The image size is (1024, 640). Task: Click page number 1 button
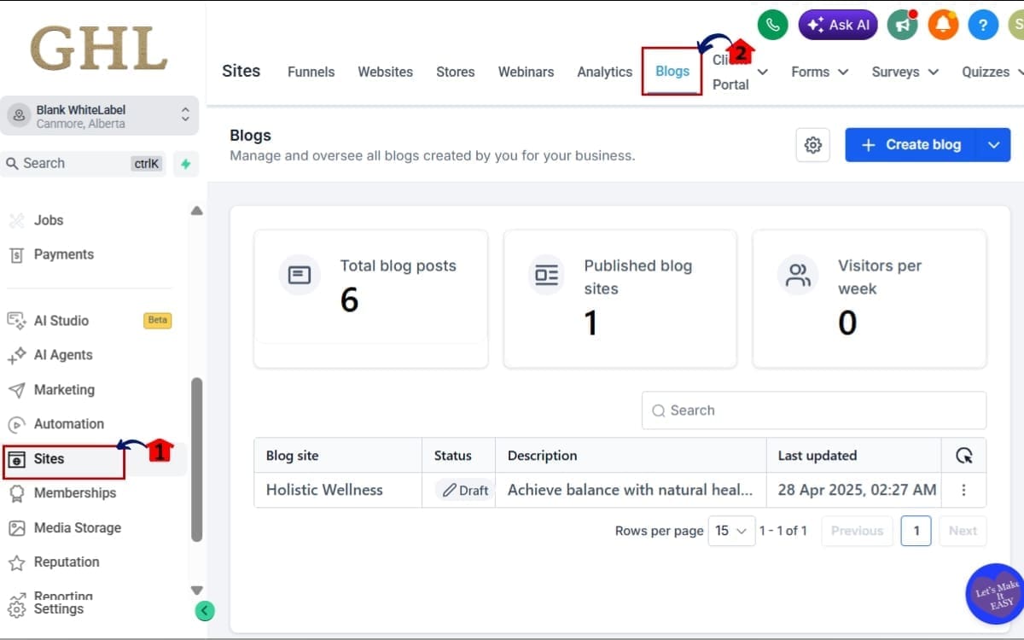(916, 531)
